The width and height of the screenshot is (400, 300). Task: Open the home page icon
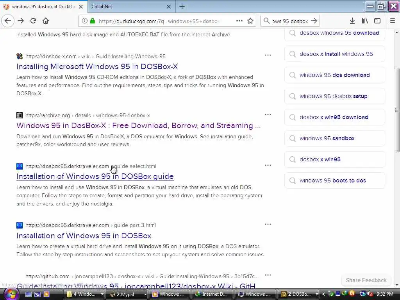pyautogui.click(x=46, y=21)
